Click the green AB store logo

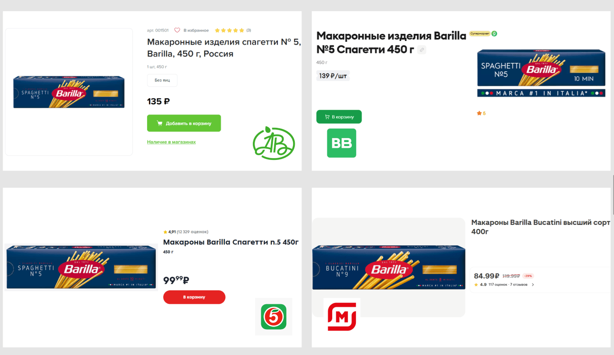click(273, 143)
